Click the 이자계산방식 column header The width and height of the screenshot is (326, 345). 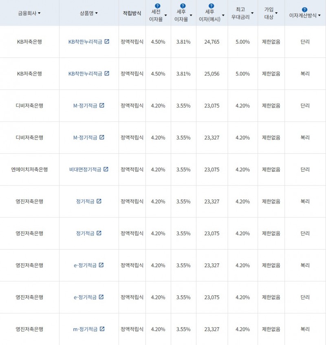pyautogui.click(x=304, y=14)
